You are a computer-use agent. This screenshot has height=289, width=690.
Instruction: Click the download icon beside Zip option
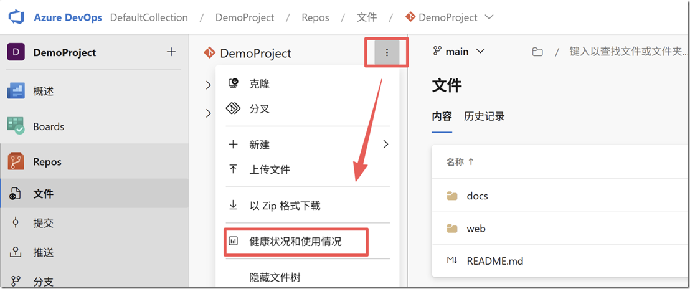[233, 205]
